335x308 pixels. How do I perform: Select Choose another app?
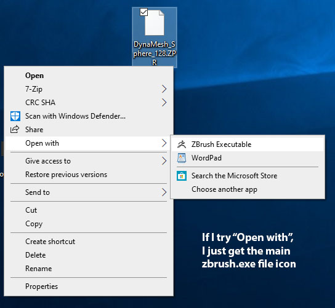click(248, 189)
